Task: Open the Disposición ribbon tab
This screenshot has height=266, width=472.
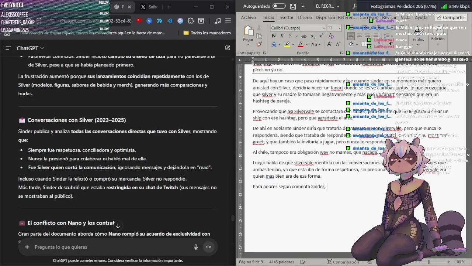Action: pyautogui.click(x=325, y=17)
